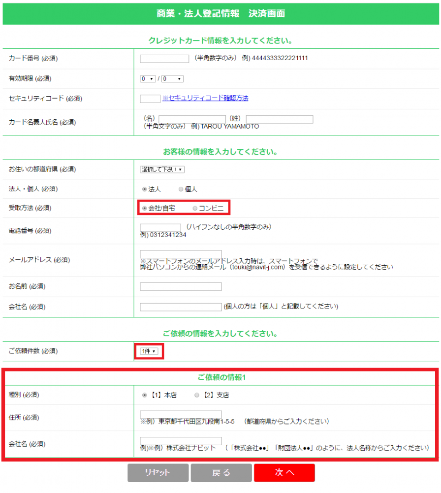441x493 pixels.
Task: Click the 商業・法人登記情報 決済画面 header text
Action: [x=220, y=13]
